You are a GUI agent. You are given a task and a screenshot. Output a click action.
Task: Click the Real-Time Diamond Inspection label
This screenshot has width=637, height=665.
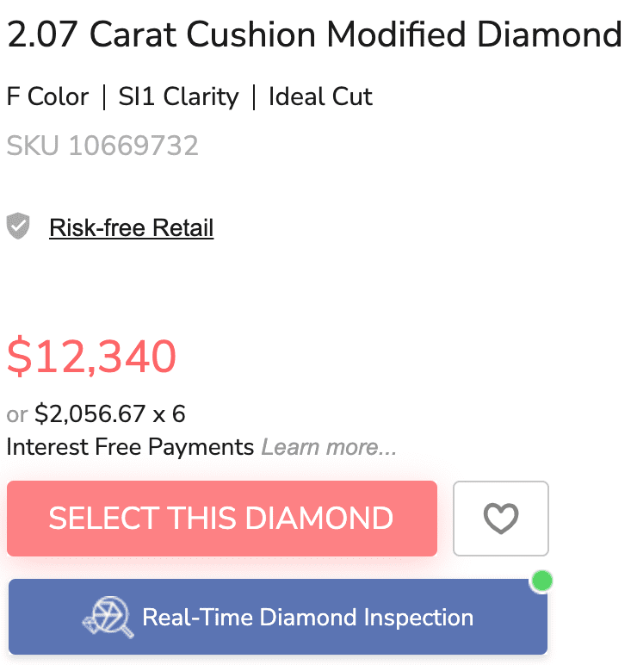(x=307, y=618)
